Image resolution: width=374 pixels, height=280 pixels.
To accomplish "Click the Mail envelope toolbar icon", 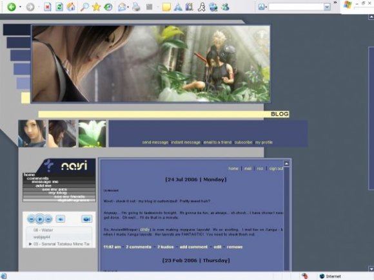I will tap(122, 7).
